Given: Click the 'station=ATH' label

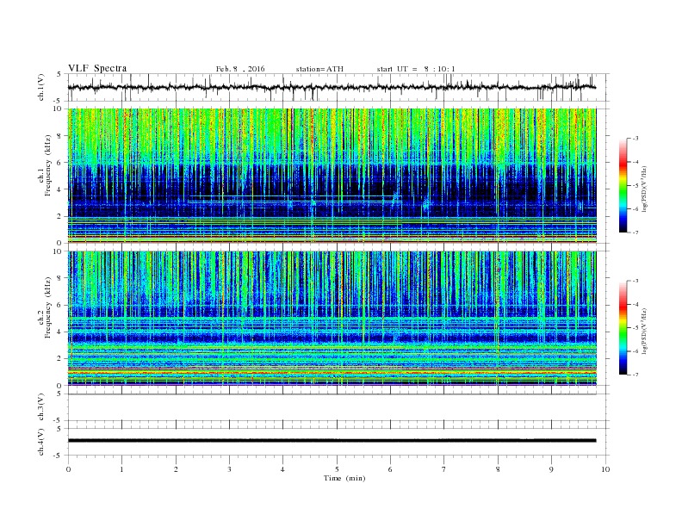Looking at the screenshot, I should pyautogui.click(x=319, y=69).
